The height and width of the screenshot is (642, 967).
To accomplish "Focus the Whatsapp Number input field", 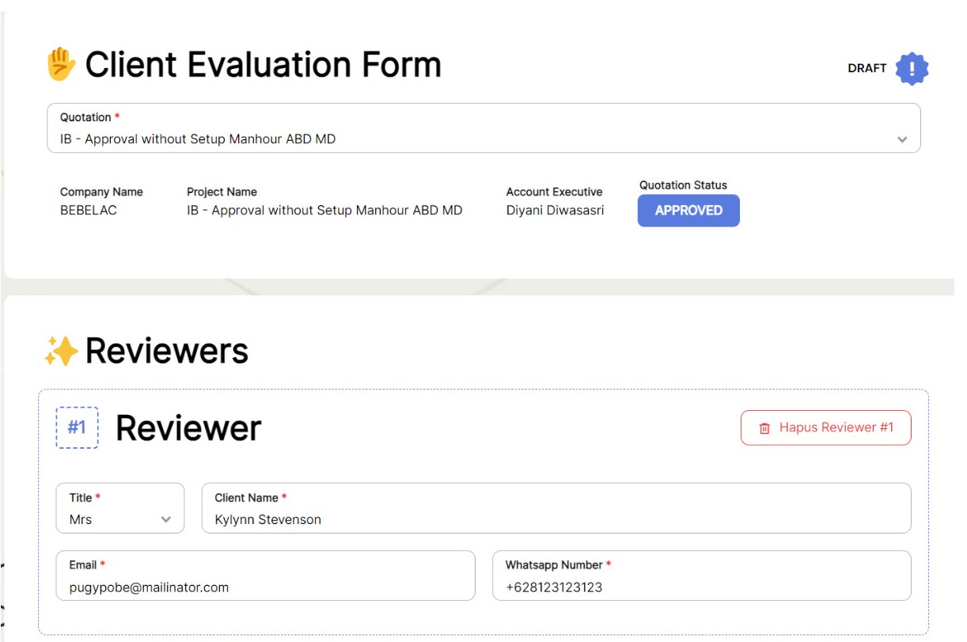I will point(702,576).
